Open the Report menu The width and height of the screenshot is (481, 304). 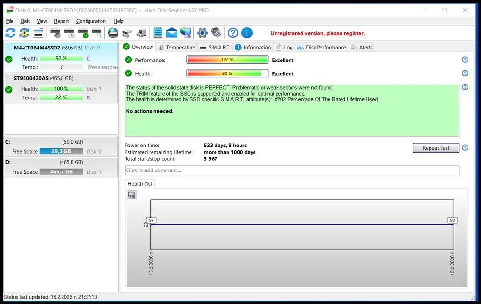coord(62,21)
